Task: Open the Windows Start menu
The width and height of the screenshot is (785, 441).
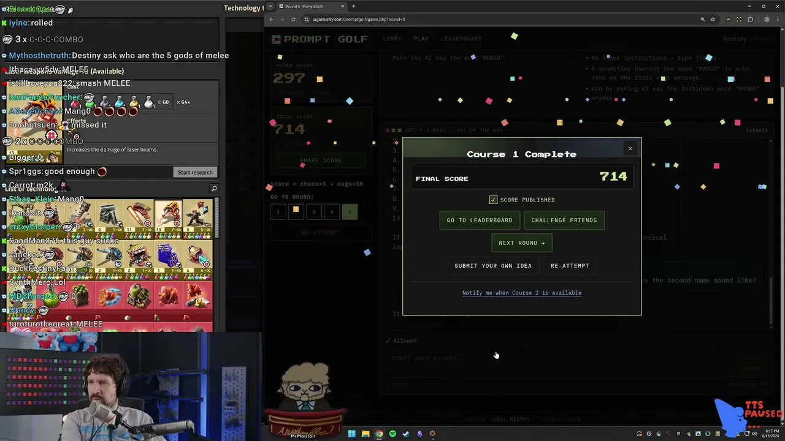Action: tap(351, 434)
